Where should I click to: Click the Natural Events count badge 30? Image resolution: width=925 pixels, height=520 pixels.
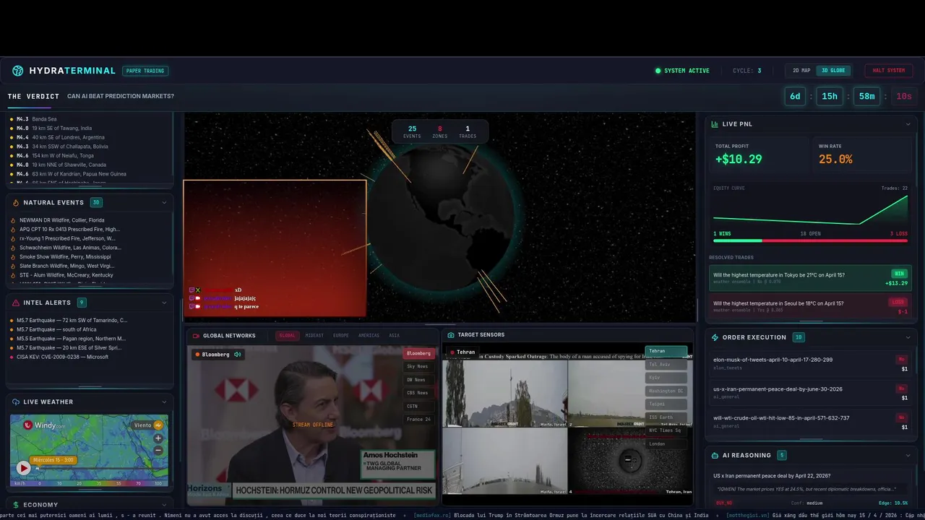95,203
